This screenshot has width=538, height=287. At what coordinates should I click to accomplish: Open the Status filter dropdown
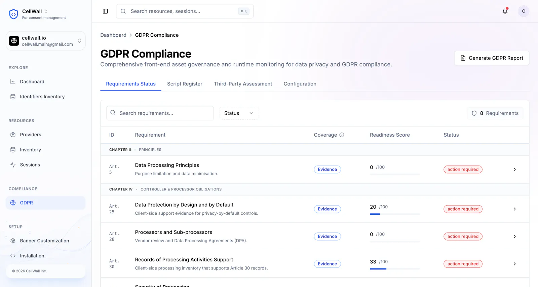pos(239,113)
